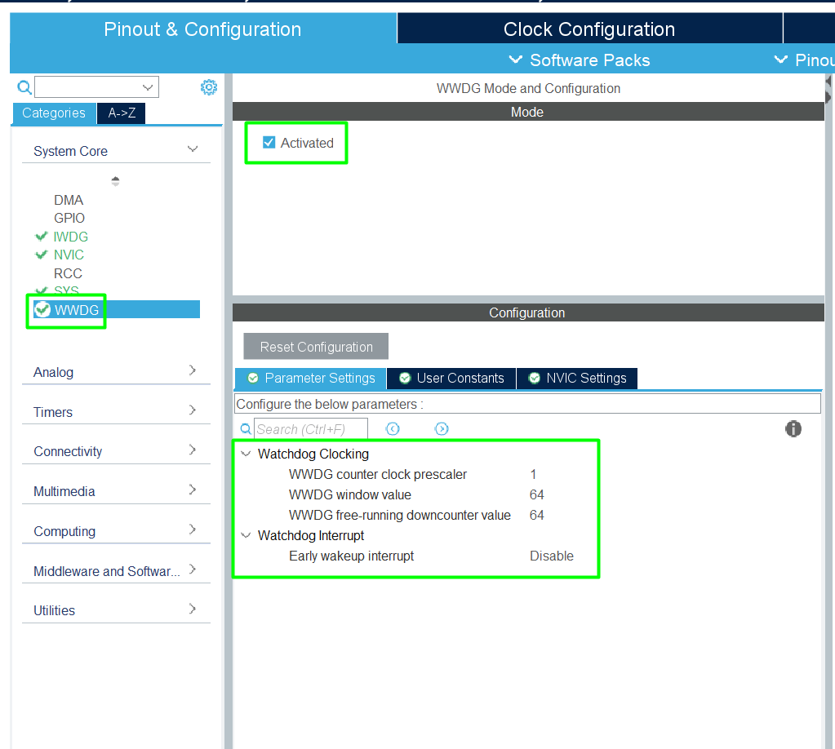
Task: Click the settings gear icon
Action: 209,87
